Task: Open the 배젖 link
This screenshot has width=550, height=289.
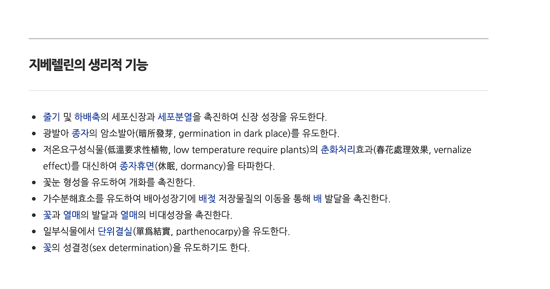Action: point(207,199)
